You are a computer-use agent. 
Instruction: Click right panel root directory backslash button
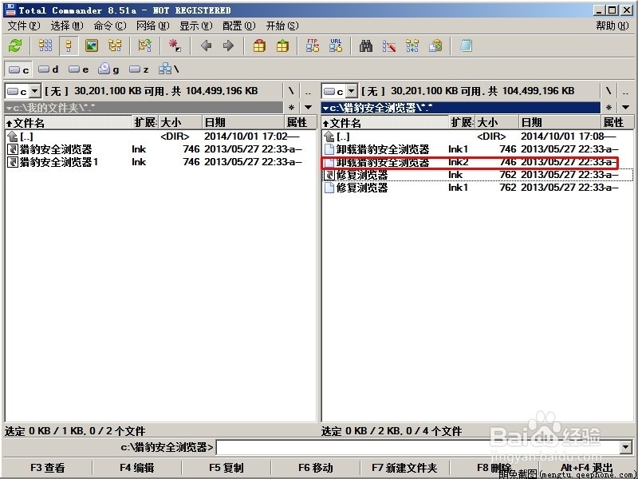pos(608,91)
